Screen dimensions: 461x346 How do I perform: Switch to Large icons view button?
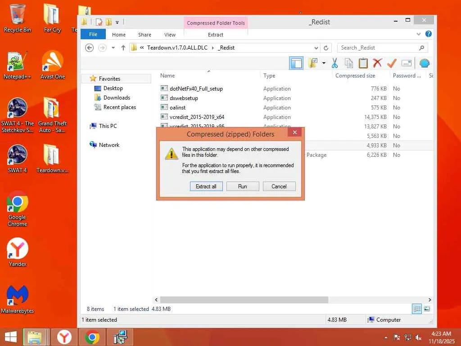click(427, 309)
